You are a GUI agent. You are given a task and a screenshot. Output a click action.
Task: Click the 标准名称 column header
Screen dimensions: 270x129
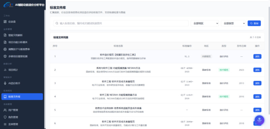tap(118, 46)
